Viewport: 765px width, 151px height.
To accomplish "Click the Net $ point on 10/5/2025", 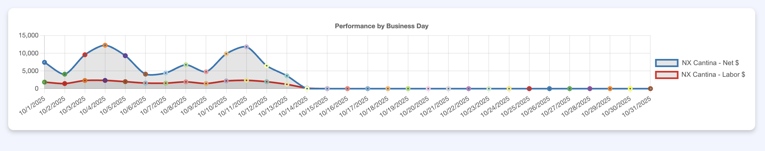I will click(x=125, y=56).
